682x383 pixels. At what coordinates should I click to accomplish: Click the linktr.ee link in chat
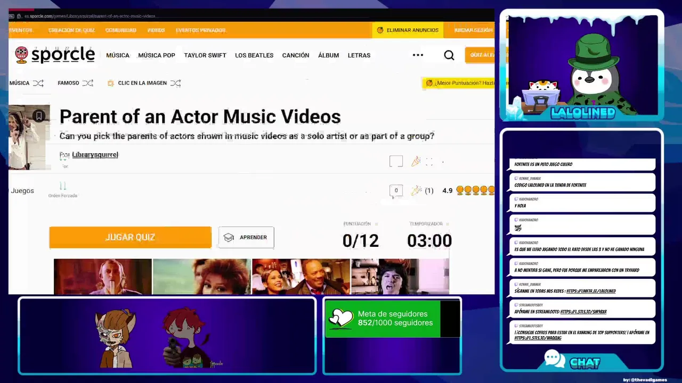click(591, 291)
